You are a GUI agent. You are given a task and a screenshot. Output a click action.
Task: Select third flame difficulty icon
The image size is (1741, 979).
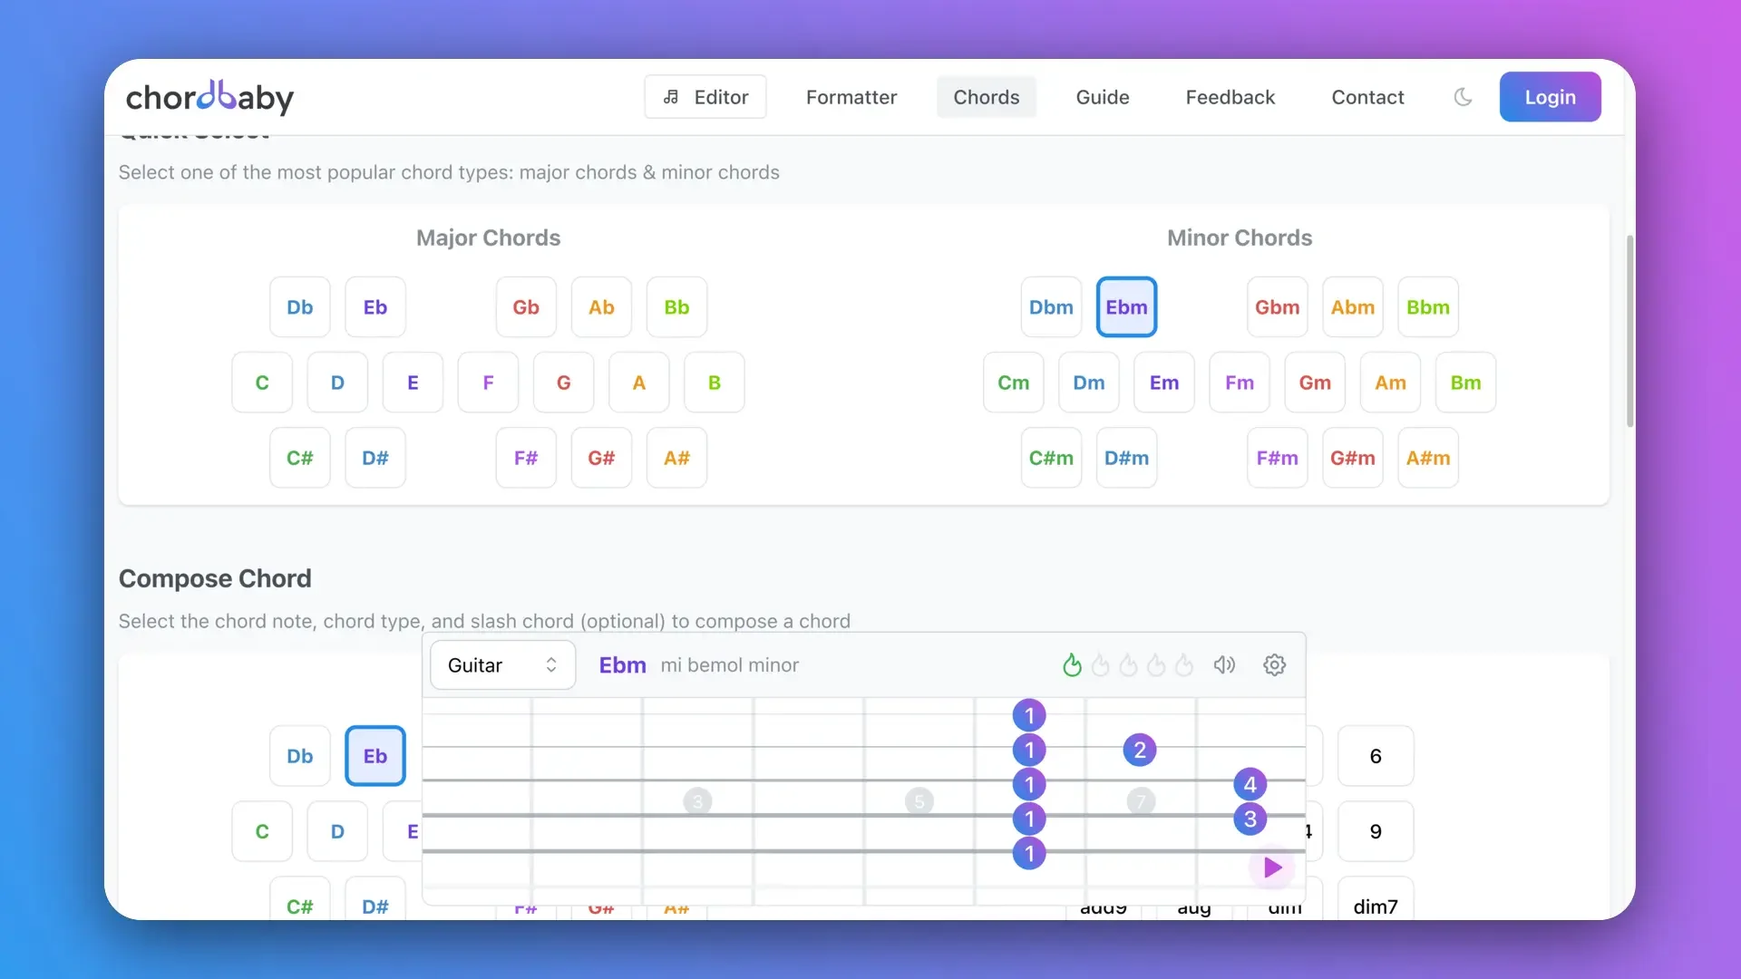(x=1128, y=665)
